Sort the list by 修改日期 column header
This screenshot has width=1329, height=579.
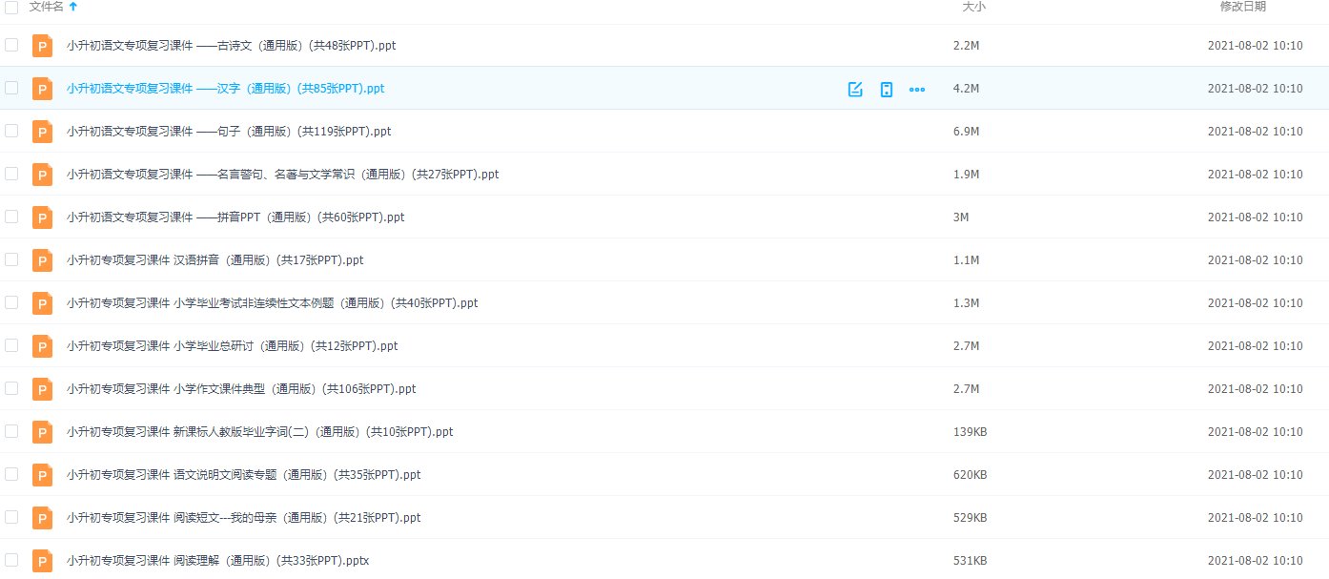(1243, 7)
